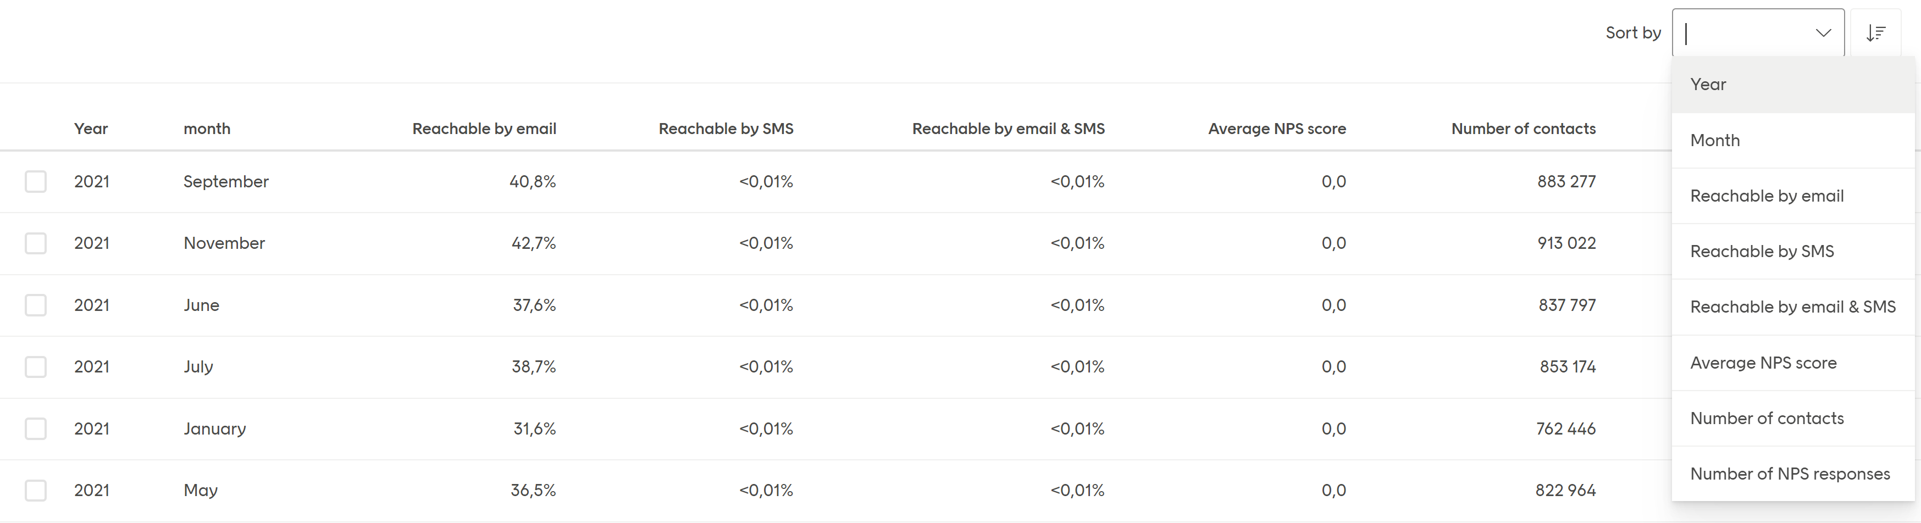The height and width of the screenshot is (523, 1921).
Task: Click the Number of contacts column header
Action: [x=1523, y=129]
